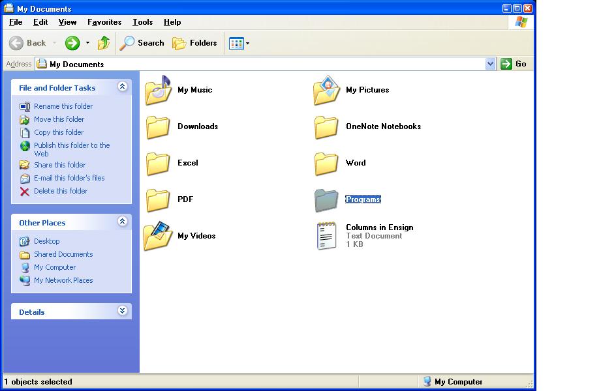Select the Word folder icon
The height and width of the screenshot is (391, 616).
coord(326,164)
